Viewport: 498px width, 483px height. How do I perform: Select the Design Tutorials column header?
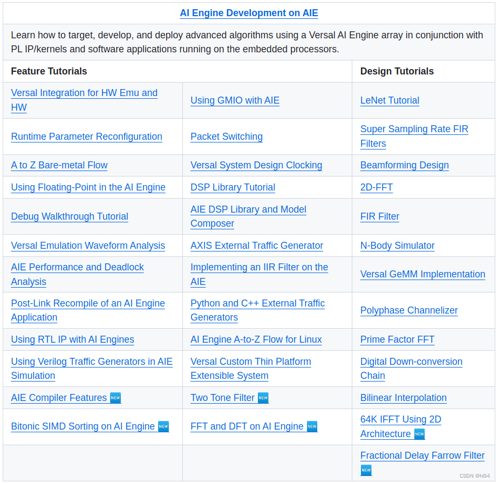tap(397, 71)
